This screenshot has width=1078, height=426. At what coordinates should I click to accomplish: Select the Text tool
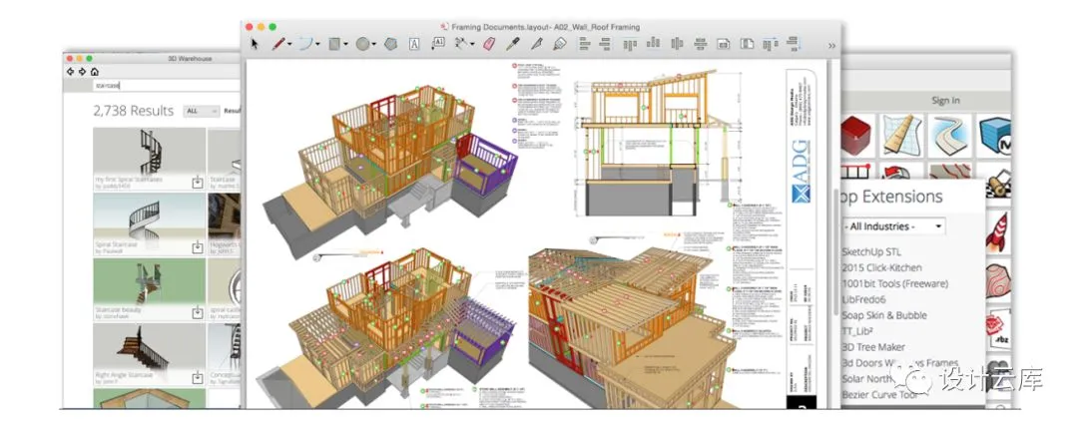414,44
